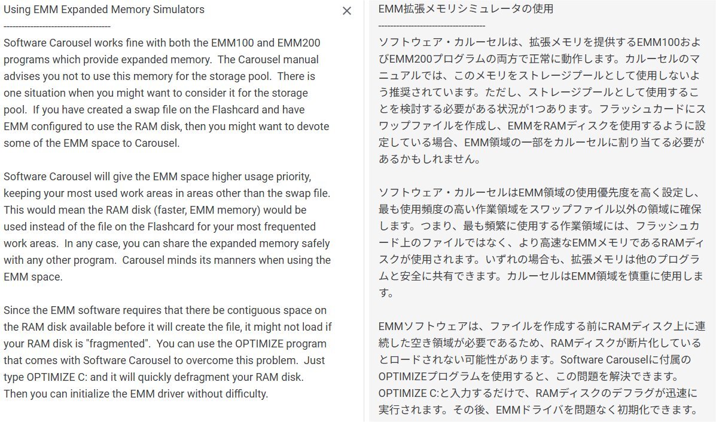This screenshot has height=422, width=716.
Task: Place cursor in the 'Using EMM Expanded Memory Simulators' heading
Action: pos(104,10)
